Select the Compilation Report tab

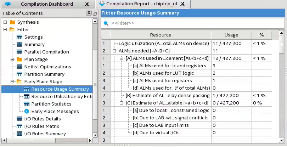click(141, 4)
